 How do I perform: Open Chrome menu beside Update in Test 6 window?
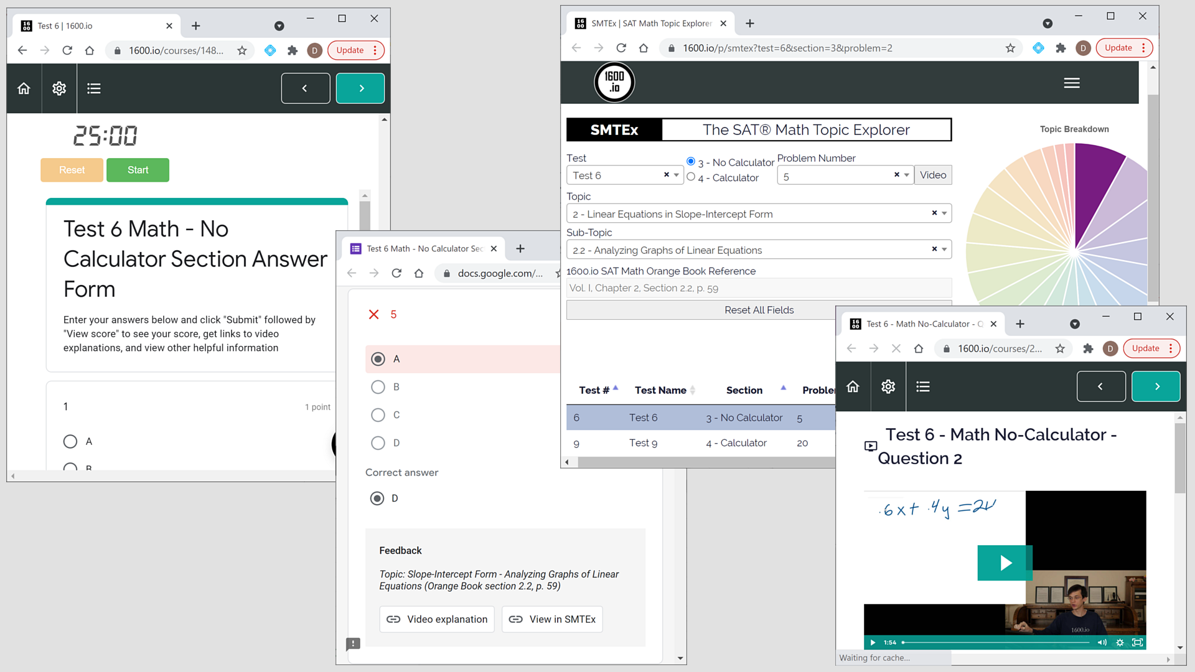[375, 50]
